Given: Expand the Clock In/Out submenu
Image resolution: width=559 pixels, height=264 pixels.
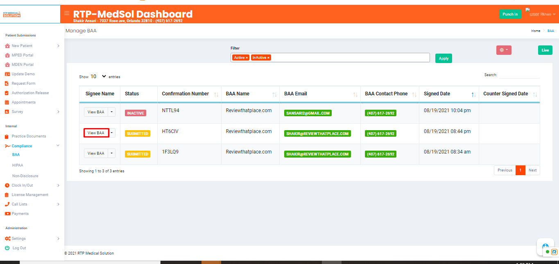Looking at the screenshot, I should point(58,185).
